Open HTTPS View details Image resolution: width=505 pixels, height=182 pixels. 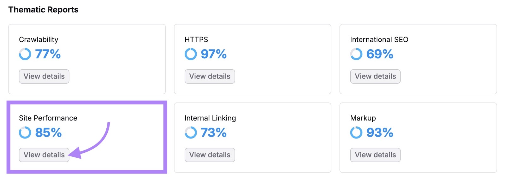(210, 76)
